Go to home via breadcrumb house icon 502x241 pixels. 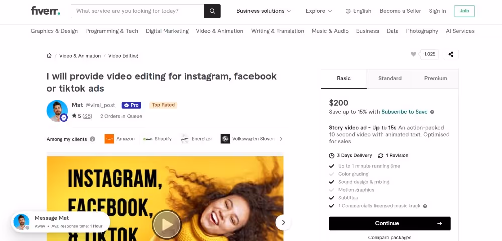(49, 55)
